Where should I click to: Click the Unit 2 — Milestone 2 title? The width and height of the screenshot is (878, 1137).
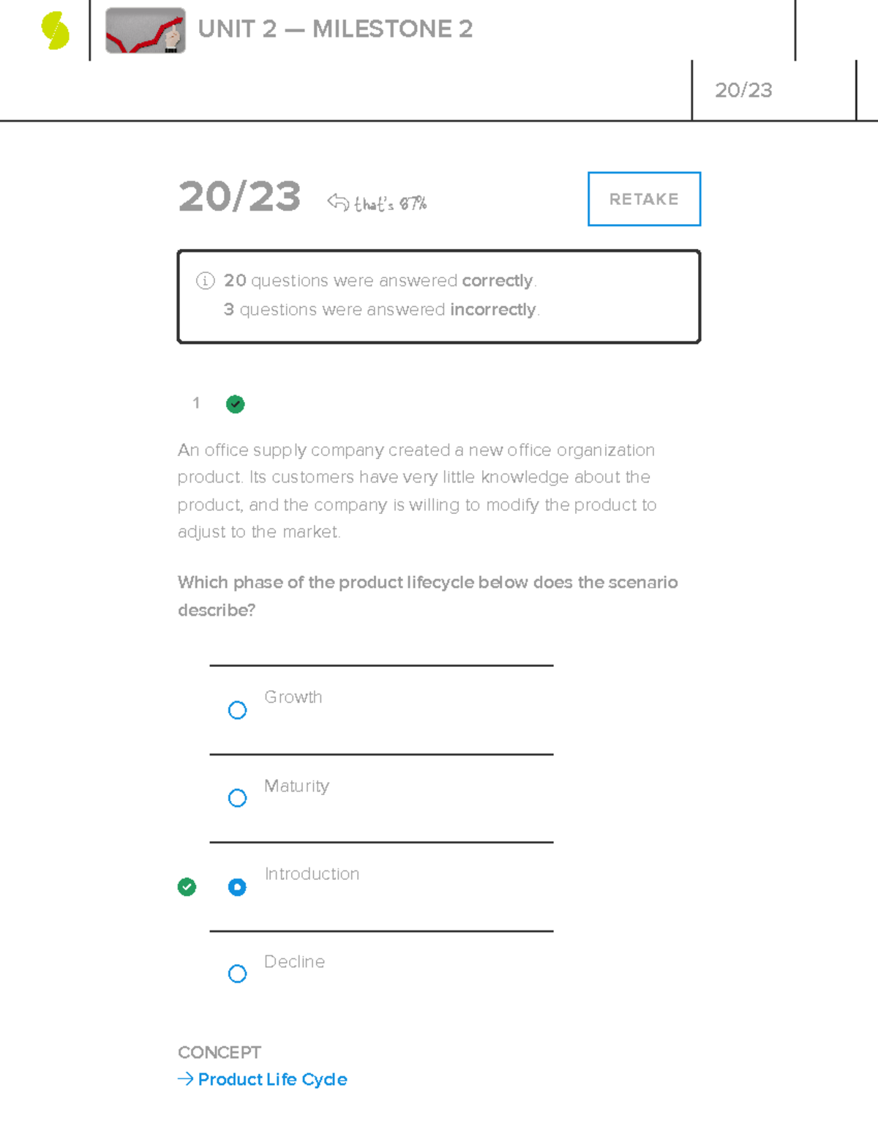[335, 29]
